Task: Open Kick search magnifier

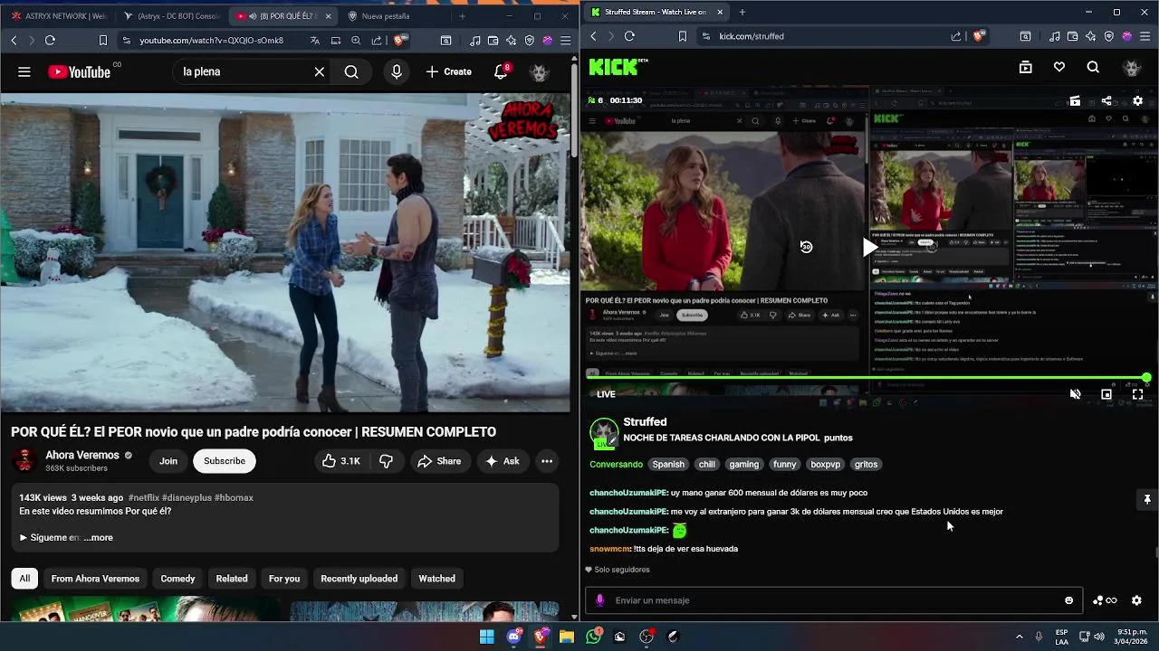Action: (1093, 67)
